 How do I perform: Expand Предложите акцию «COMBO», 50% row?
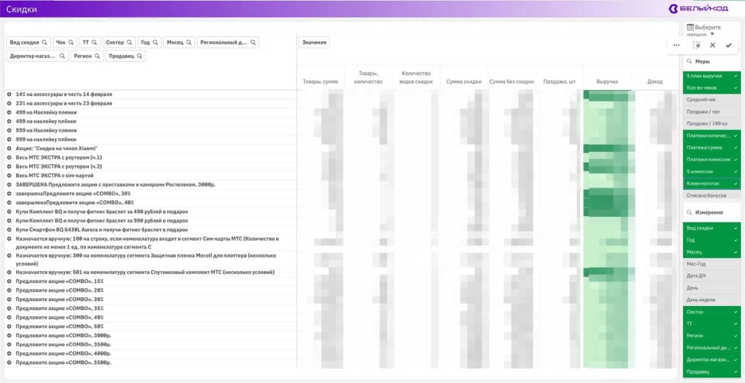coord(9,326)
